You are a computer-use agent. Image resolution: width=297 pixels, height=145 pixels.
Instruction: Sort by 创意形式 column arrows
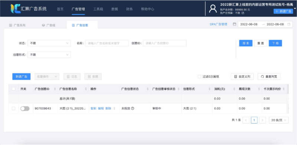209,89
